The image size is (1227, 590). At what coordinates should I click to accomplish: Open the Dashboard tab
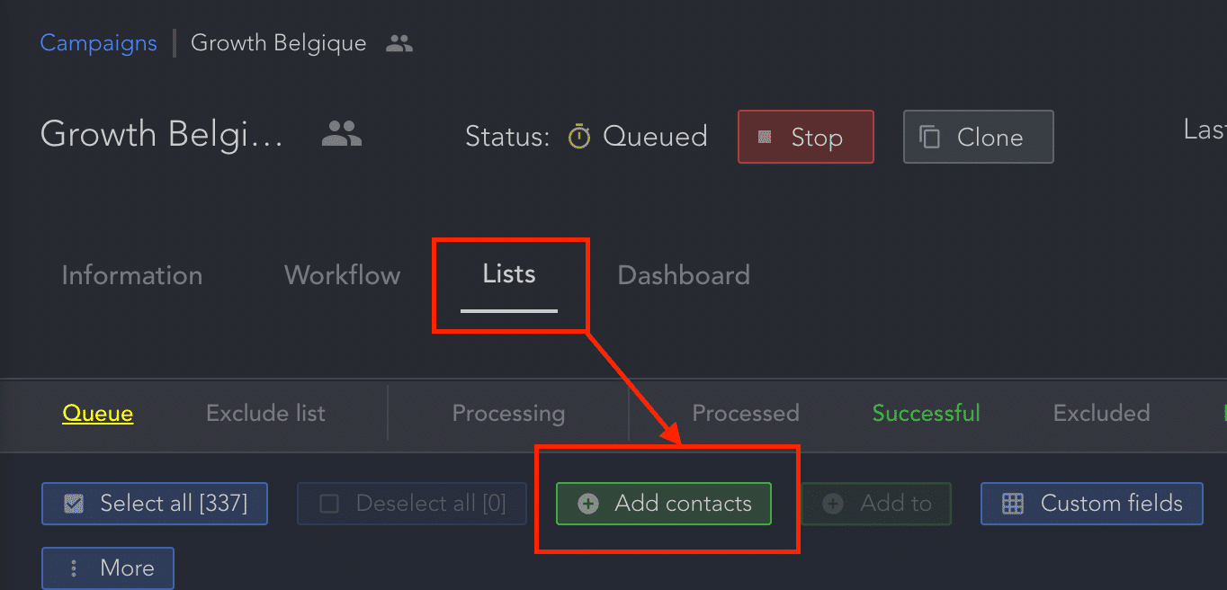tap(684, 275)
